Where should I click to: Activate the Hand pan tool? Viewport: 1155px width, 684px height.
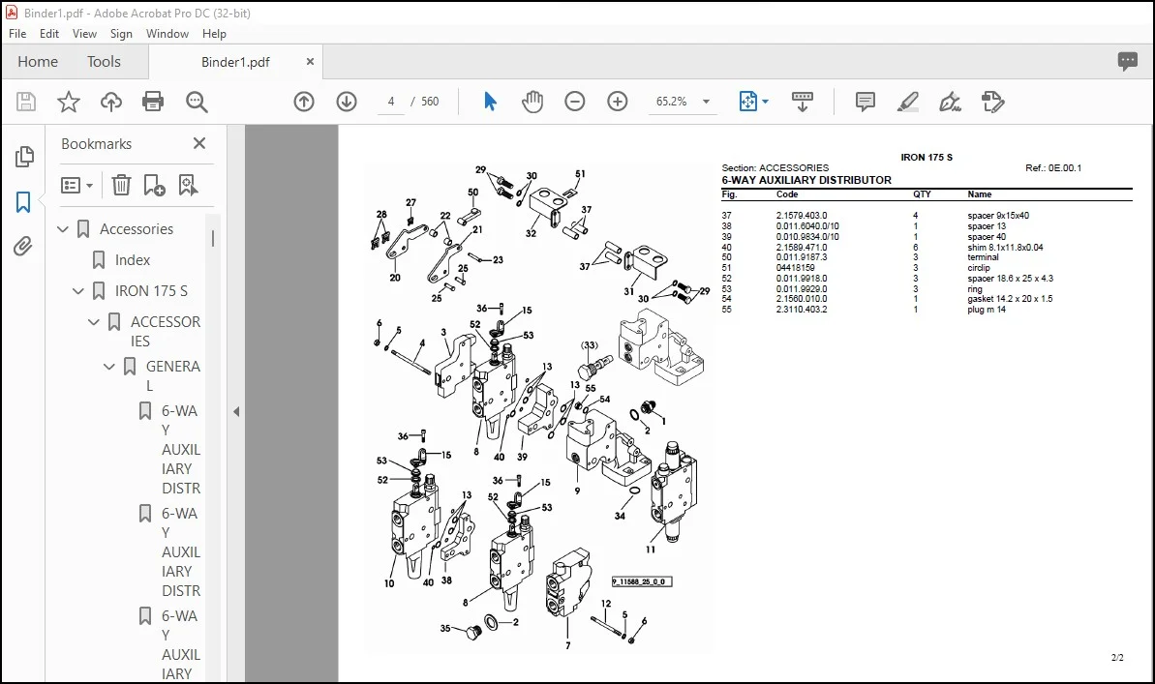(532, 102)
